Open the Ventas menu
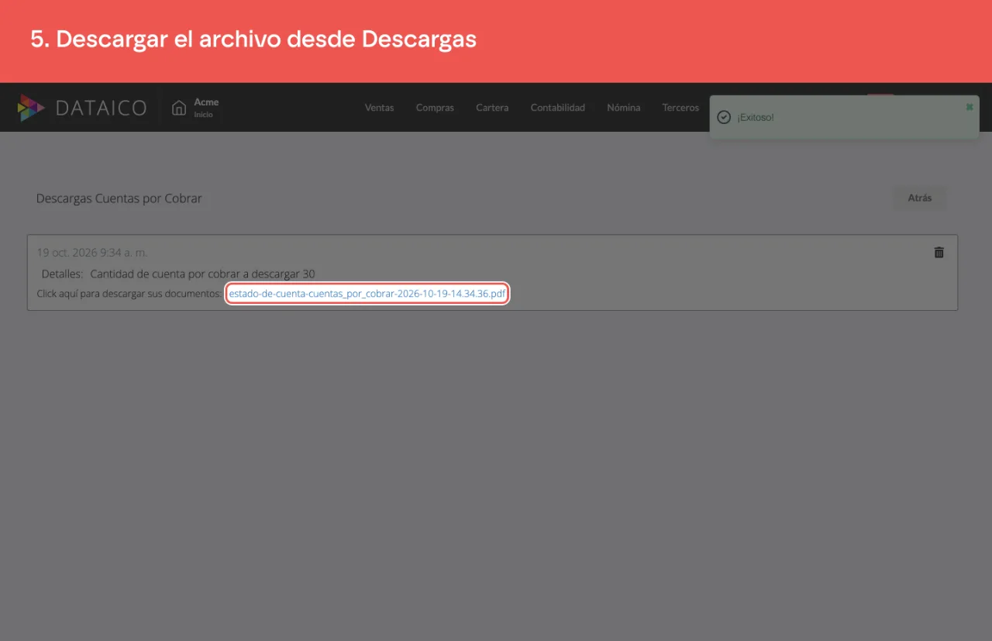Image resolution: width=992 pixels, height=641 pixels. point(379,108)
